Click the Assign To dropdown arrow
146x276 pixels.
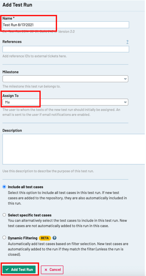pyautogui.click(x=125, y=102)
